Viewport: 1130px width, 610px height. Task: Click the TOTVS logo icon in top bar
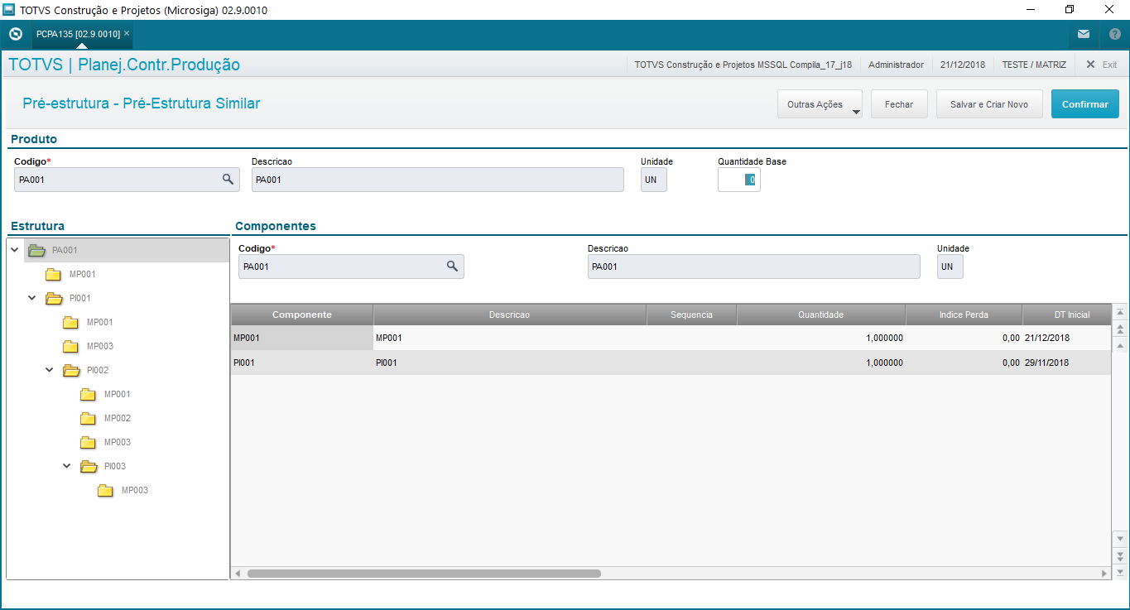pyautogui.click(x=15, y=34)
